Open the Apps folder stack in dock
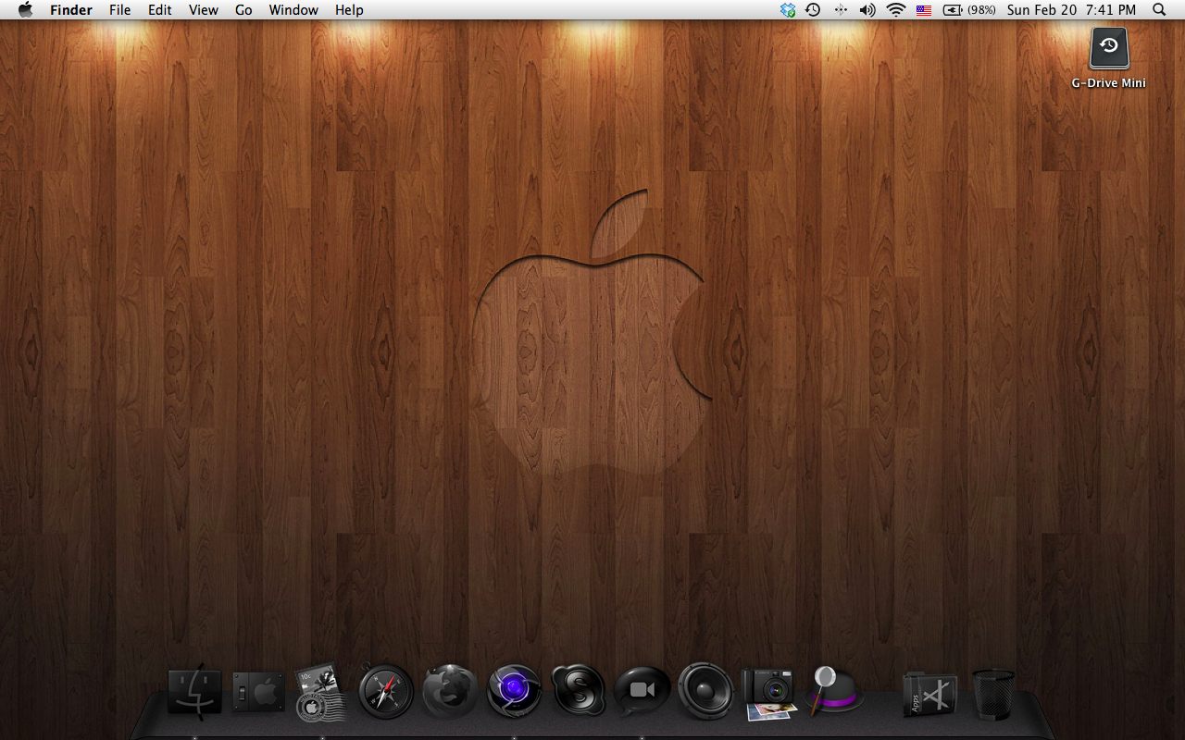The image size is (1185, 740). tap(929, 694)
